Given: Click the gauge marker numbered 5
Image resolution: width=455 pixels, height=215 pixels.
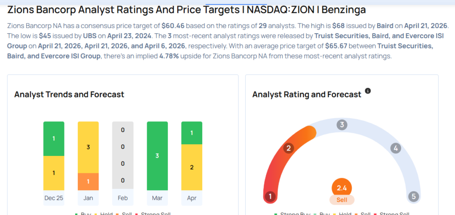Looking at the screenshot, I should (x=414, y=196).
